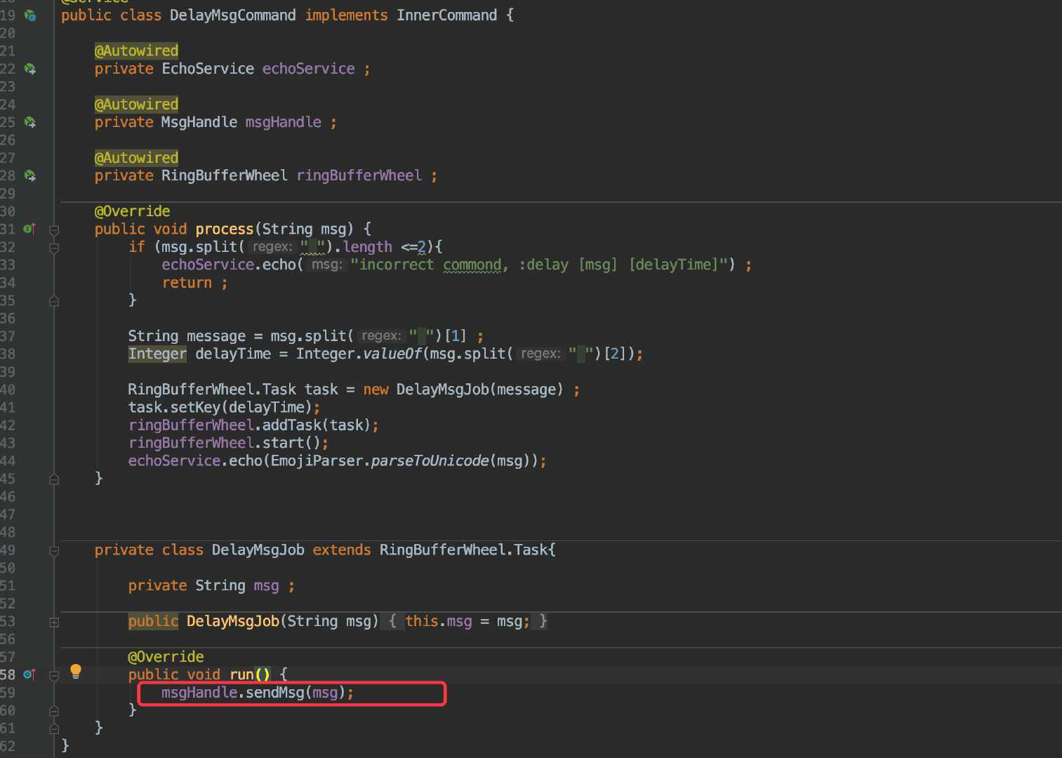The height and width of the screenshot is (758, 1062).
Task: Click the fold end marker at line 60
Action: point(54,711)
